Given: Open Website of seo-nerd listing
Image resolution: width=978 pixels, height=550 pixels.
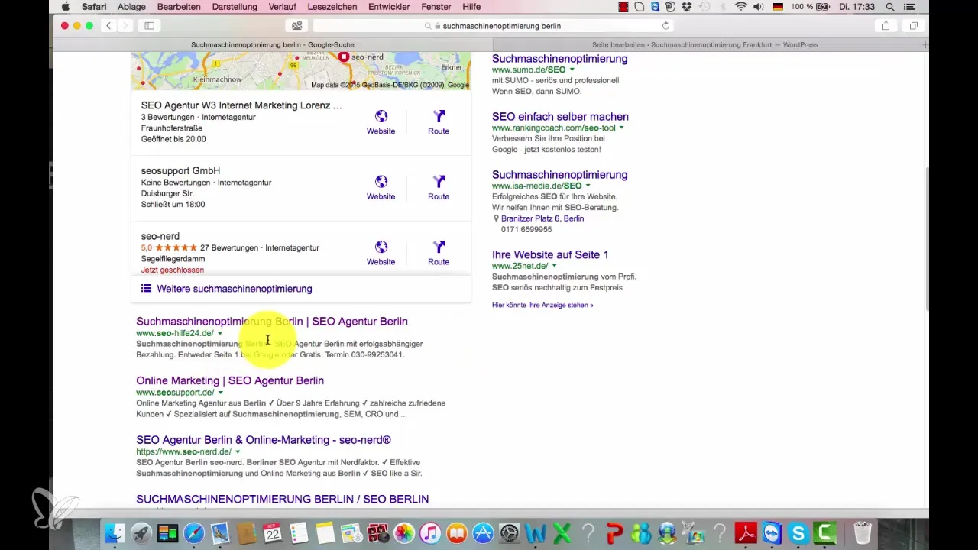Looking at the screenshot, I should coord(381,253).
